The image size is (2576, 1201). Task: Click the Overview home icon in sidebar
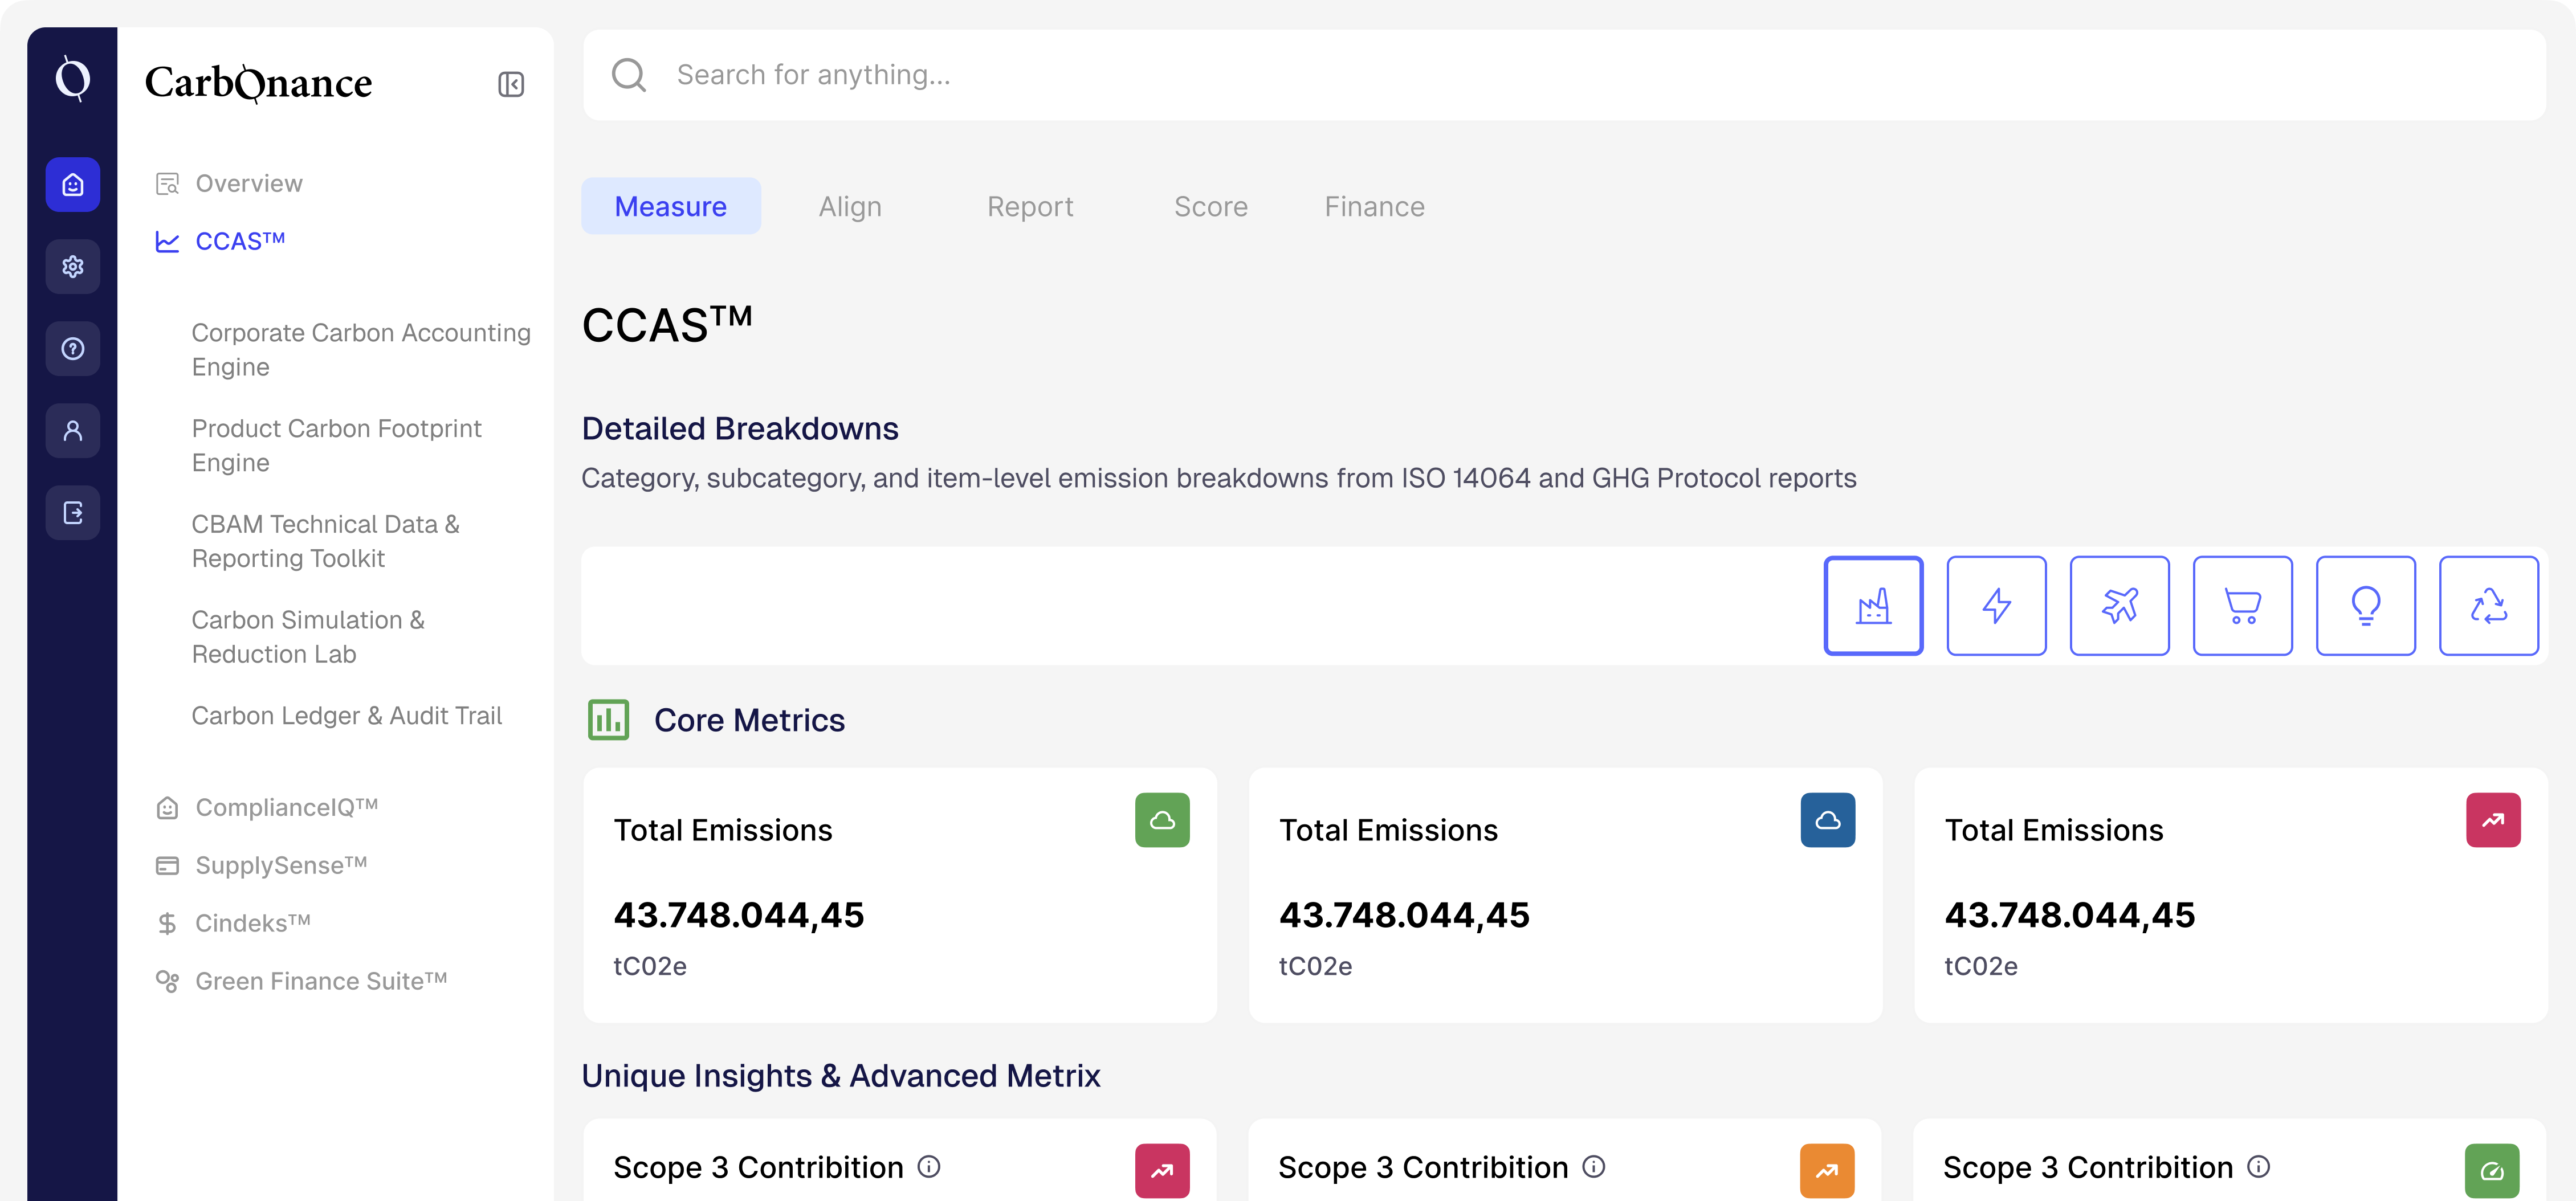tap(72, 184)
